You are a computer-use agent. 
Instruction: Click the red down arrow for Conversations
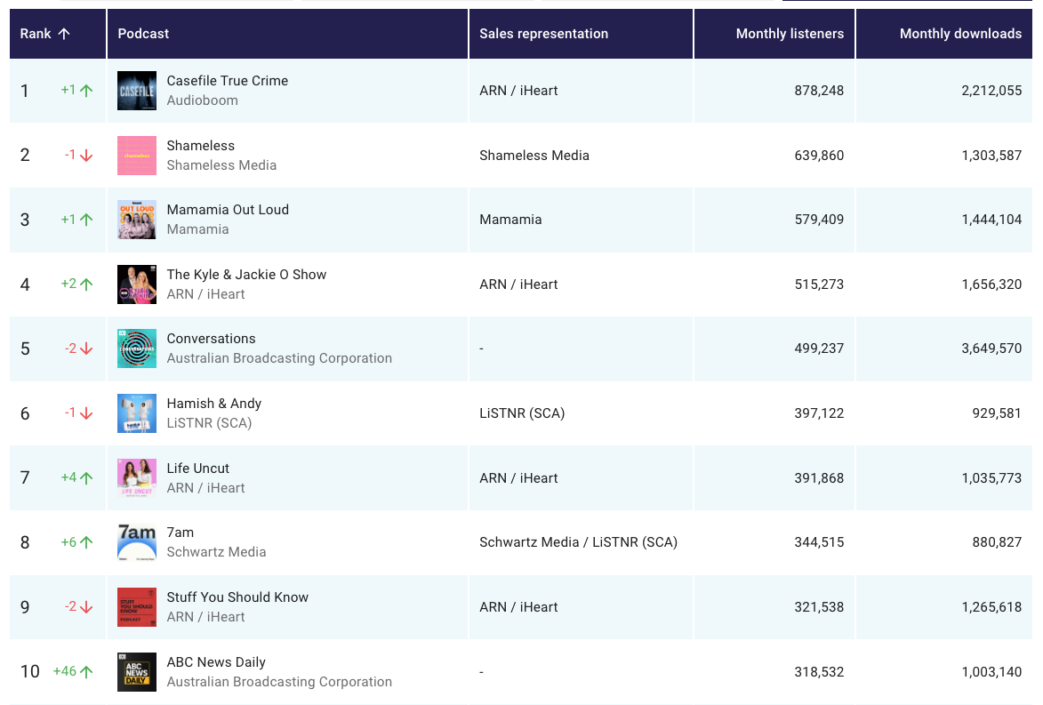pyautogui.click(x=86, y=348)
